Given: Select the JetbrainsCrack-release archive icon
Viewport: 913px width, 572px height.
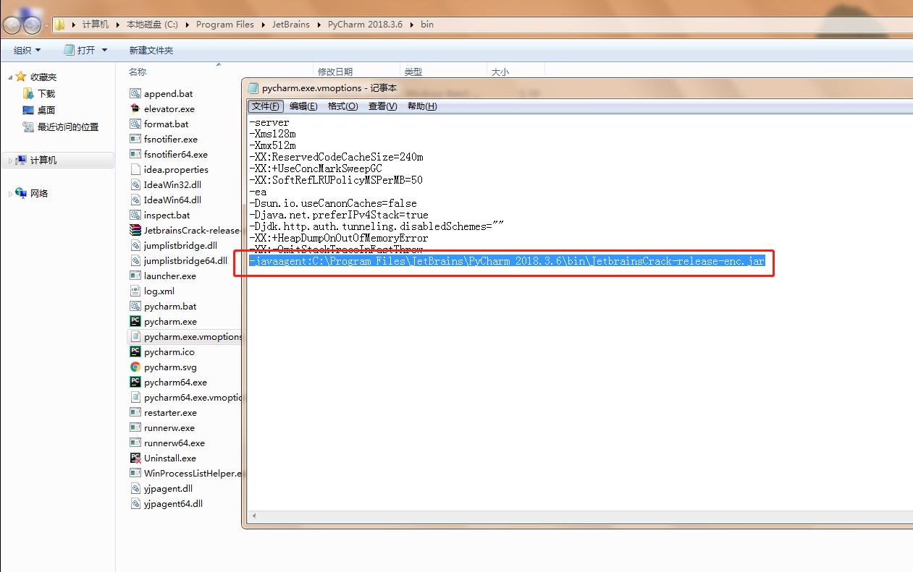Looking at the screenshot, I should [135, 230].
